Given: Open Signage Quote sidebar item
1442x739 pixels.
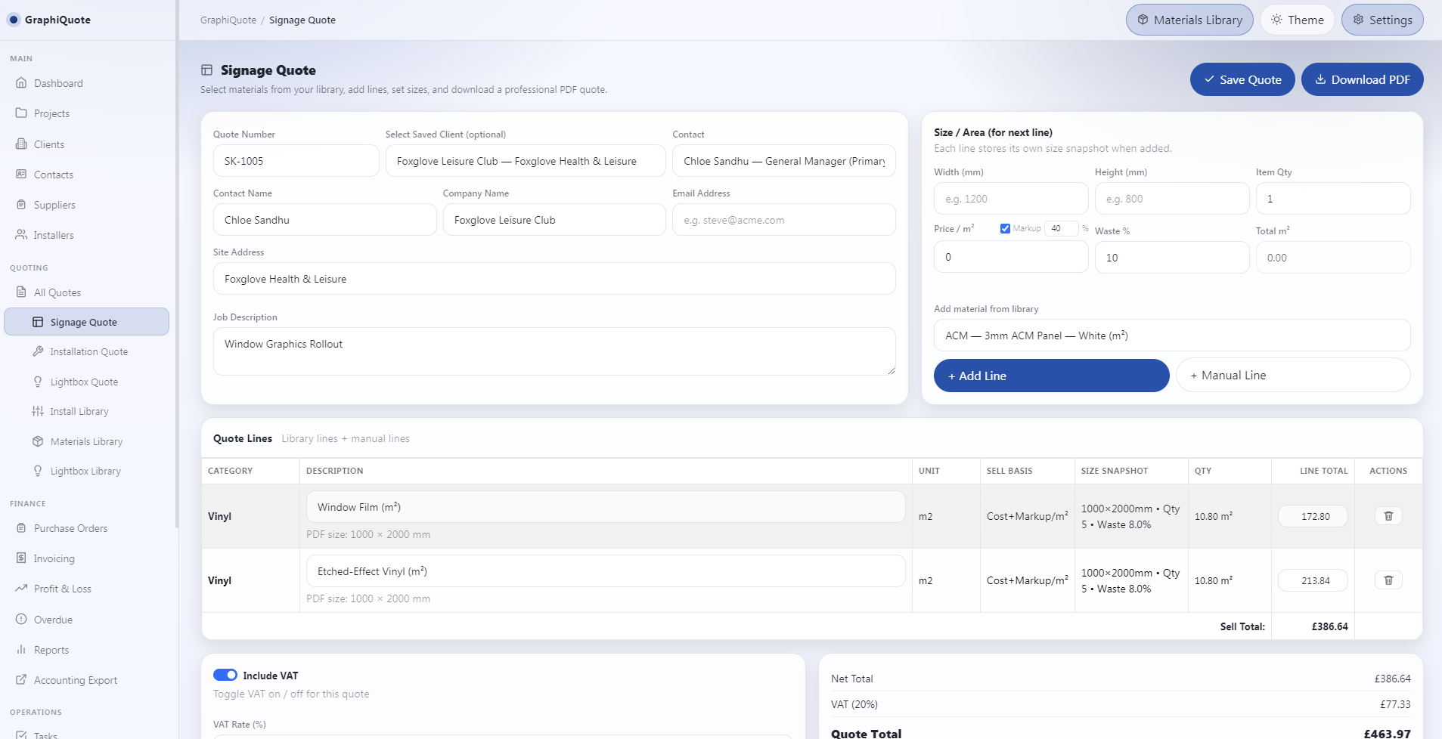Looking at the screenshot, I should click(86, 322).
